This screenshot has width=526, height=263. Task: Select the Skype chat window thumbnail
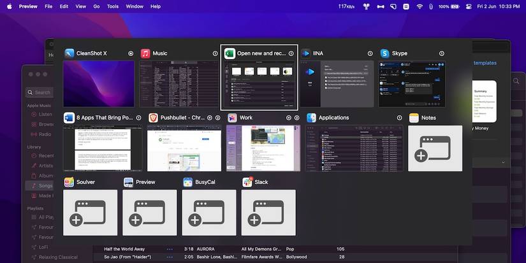tap(412, 84)
